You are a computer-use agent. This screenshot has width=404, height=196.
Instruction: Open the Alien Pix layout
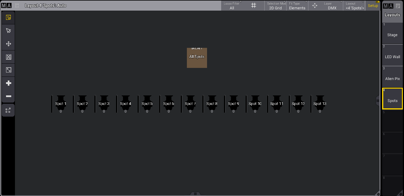point(392,77)
